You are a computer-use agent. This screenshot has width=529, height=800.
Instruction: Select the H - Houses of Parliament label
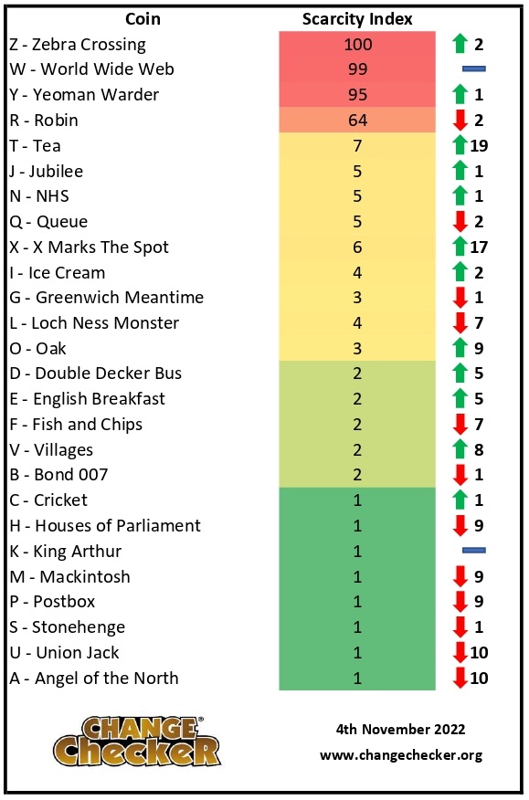click(105, 525)
